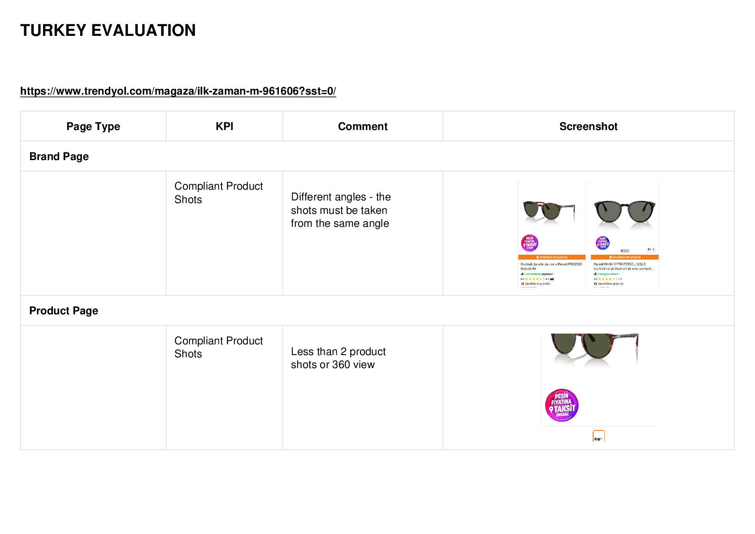Click the color variants icon showing 2
The height and width of the screenshot is (534, 755).
(651, 249)
